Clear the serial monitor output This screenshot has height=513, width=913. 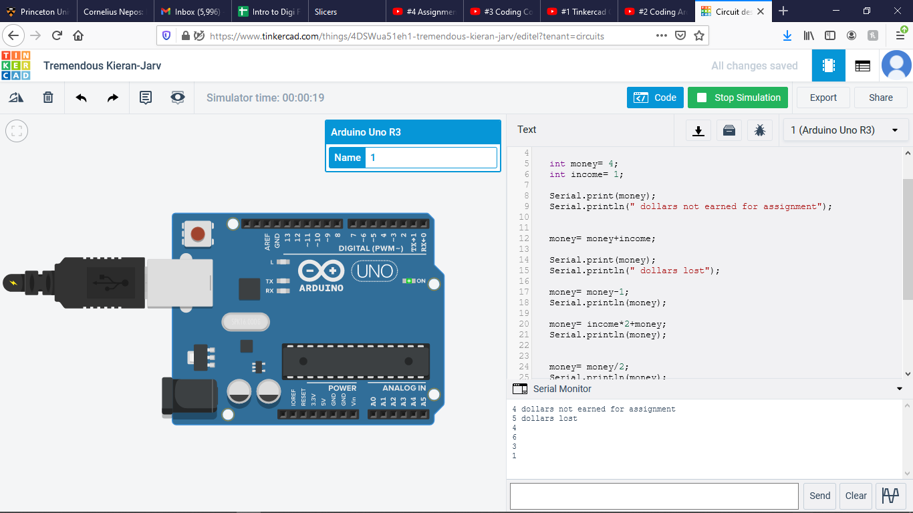(x=856, y=496)
